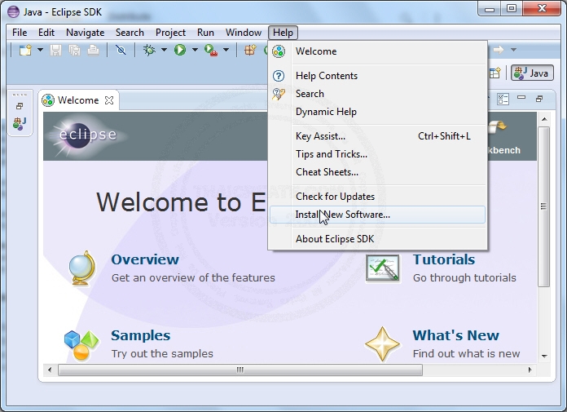The image size is (567, 412).
Task: Open the Project menu
Action: pos(170,33)
